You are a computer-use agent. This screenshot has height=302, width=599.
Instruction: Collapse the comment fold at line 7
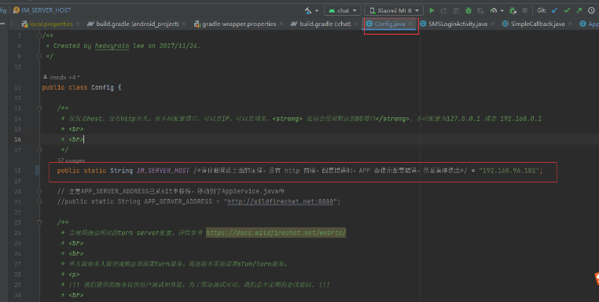[x=39, y=35]
